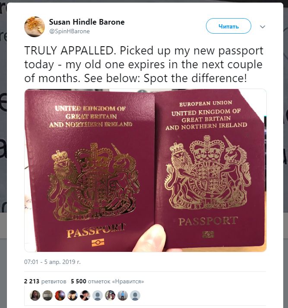Open seventh liker avatar with two people
This screenshot has width=288, height=308.
click(110, 295)
